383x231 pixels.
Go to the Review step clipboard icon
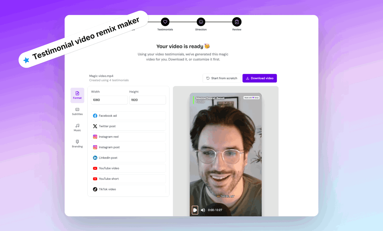(x=237, y=22)
